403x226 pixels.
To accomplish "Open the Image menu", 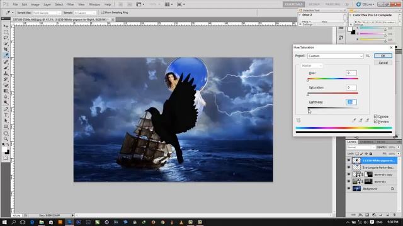I will click(x=35, y=4).
